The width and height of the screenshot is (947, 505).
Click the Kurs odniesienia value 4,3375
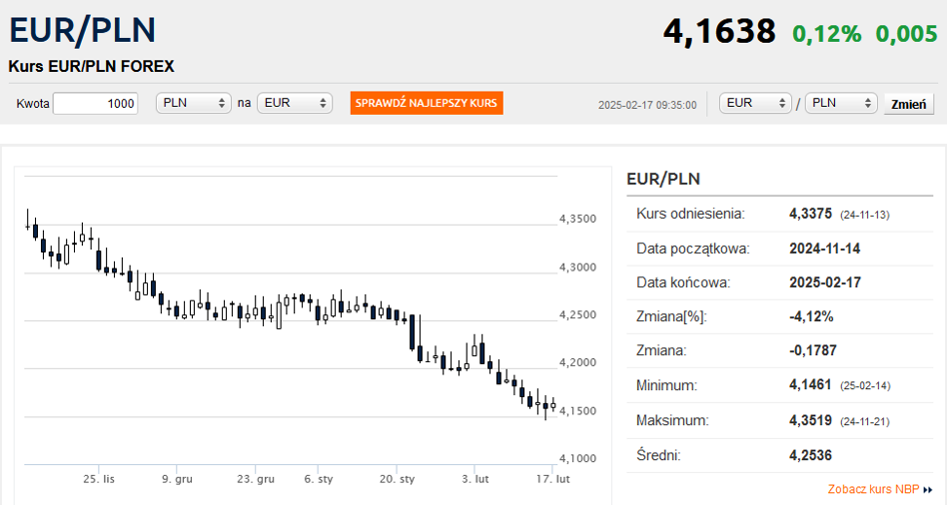[810, 214]
